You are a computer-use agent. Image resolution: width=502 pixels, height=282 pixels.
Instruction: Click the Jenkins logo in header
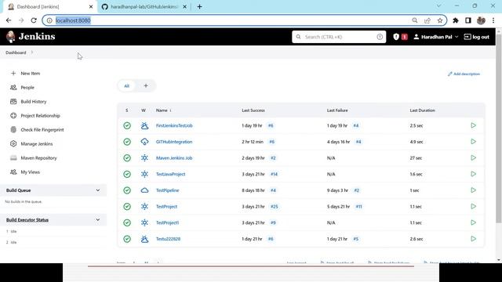(31, 37)
